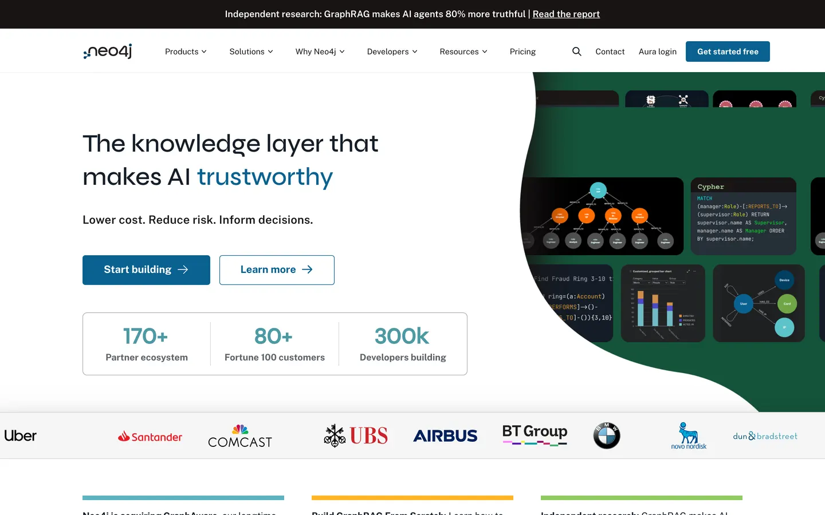Click the BMW logo

[x=607, y=436]
